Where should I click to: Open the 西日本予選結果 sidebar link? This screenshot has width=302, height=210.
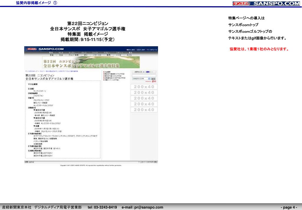(114, 74)
